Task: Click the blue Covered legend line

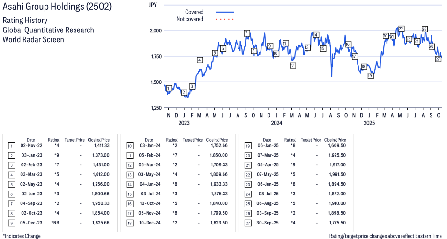Action: 225,12
